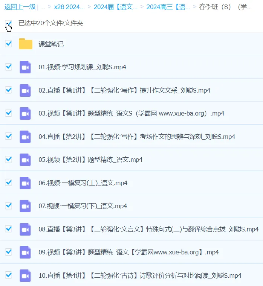Click video icon for 10.直播 诗歌评价分析
The height and width of the screenshot is (286, 263).
coord(25,275)
